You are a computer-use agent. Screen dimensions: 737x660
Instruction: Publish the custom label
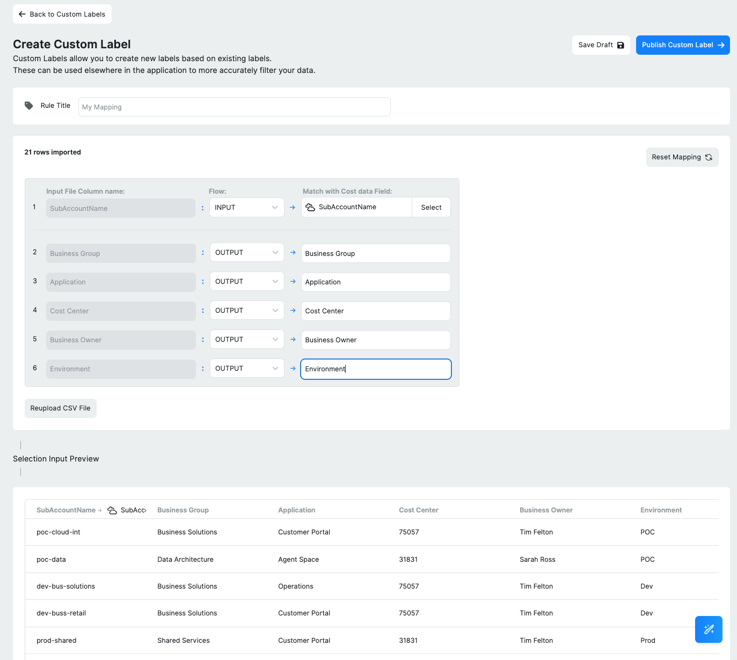point(682,45)
